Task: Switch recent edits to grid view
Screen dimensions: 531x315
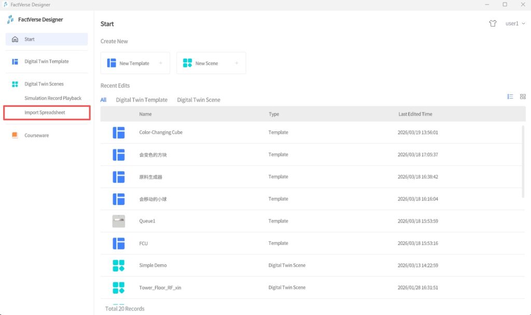Action: pos(523,96)
